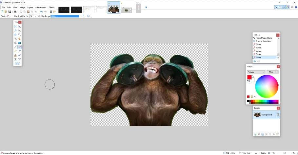Screen dimensions: 298x155
Task: Select the Move Selection tool
Action: pyautogui.click(x=19, y=31)
